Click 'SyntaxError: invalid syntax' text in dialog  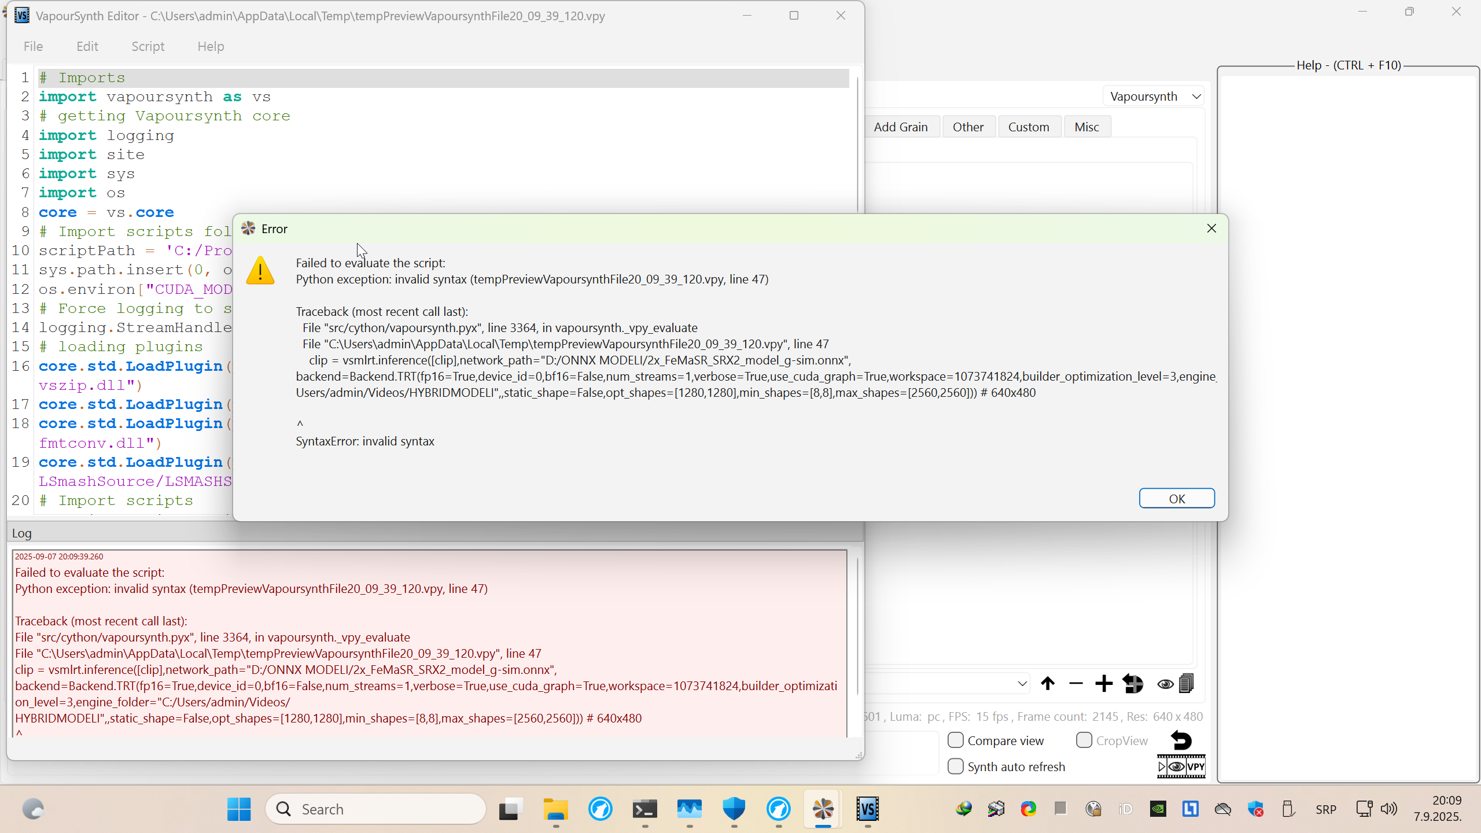[x=365, y=441]
